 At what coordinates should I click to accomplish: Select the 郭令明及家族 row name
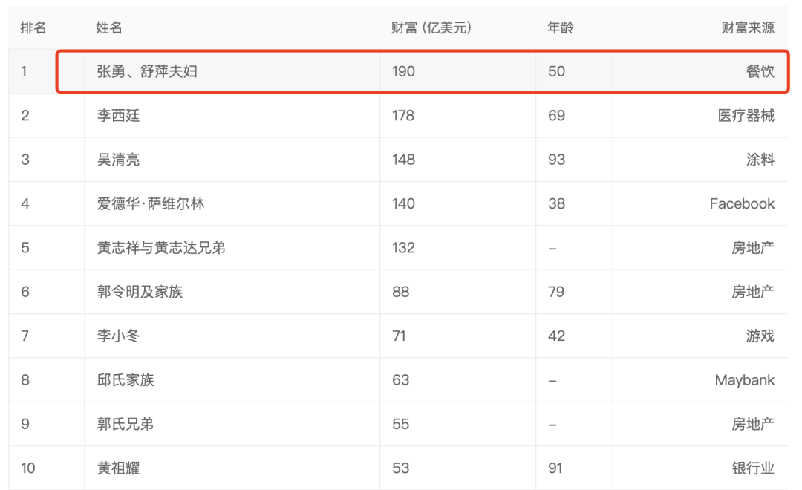tap(140, 292)
